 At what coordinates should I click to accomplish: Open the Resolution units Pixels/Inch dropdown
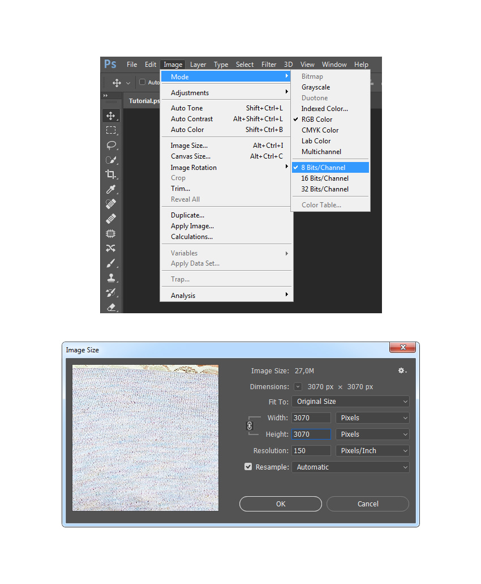point(372,451)
